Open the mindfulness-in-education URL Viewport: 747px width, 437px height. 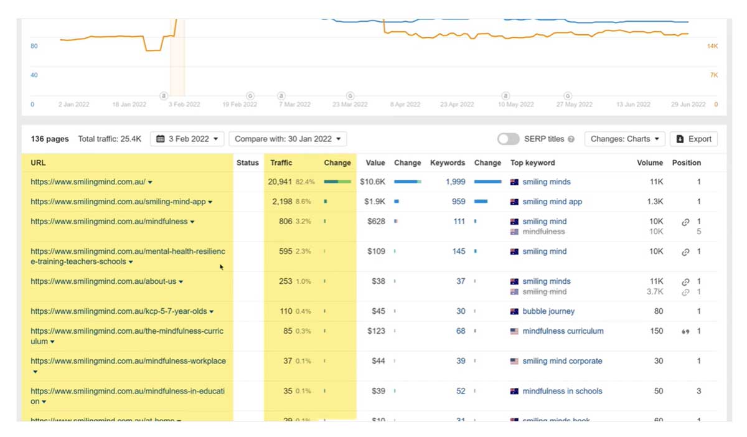coord(128,397)
